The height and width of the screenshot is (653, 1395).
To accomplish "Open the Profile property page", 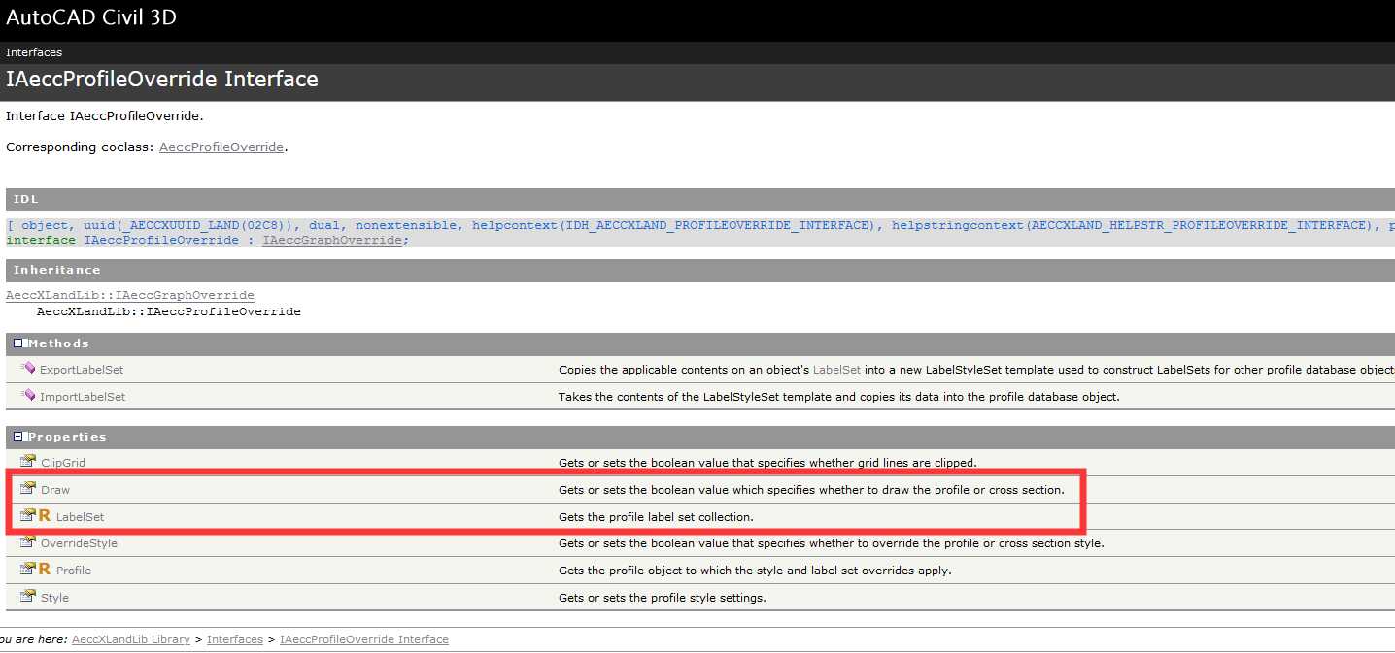I will (x=74, y=571).
